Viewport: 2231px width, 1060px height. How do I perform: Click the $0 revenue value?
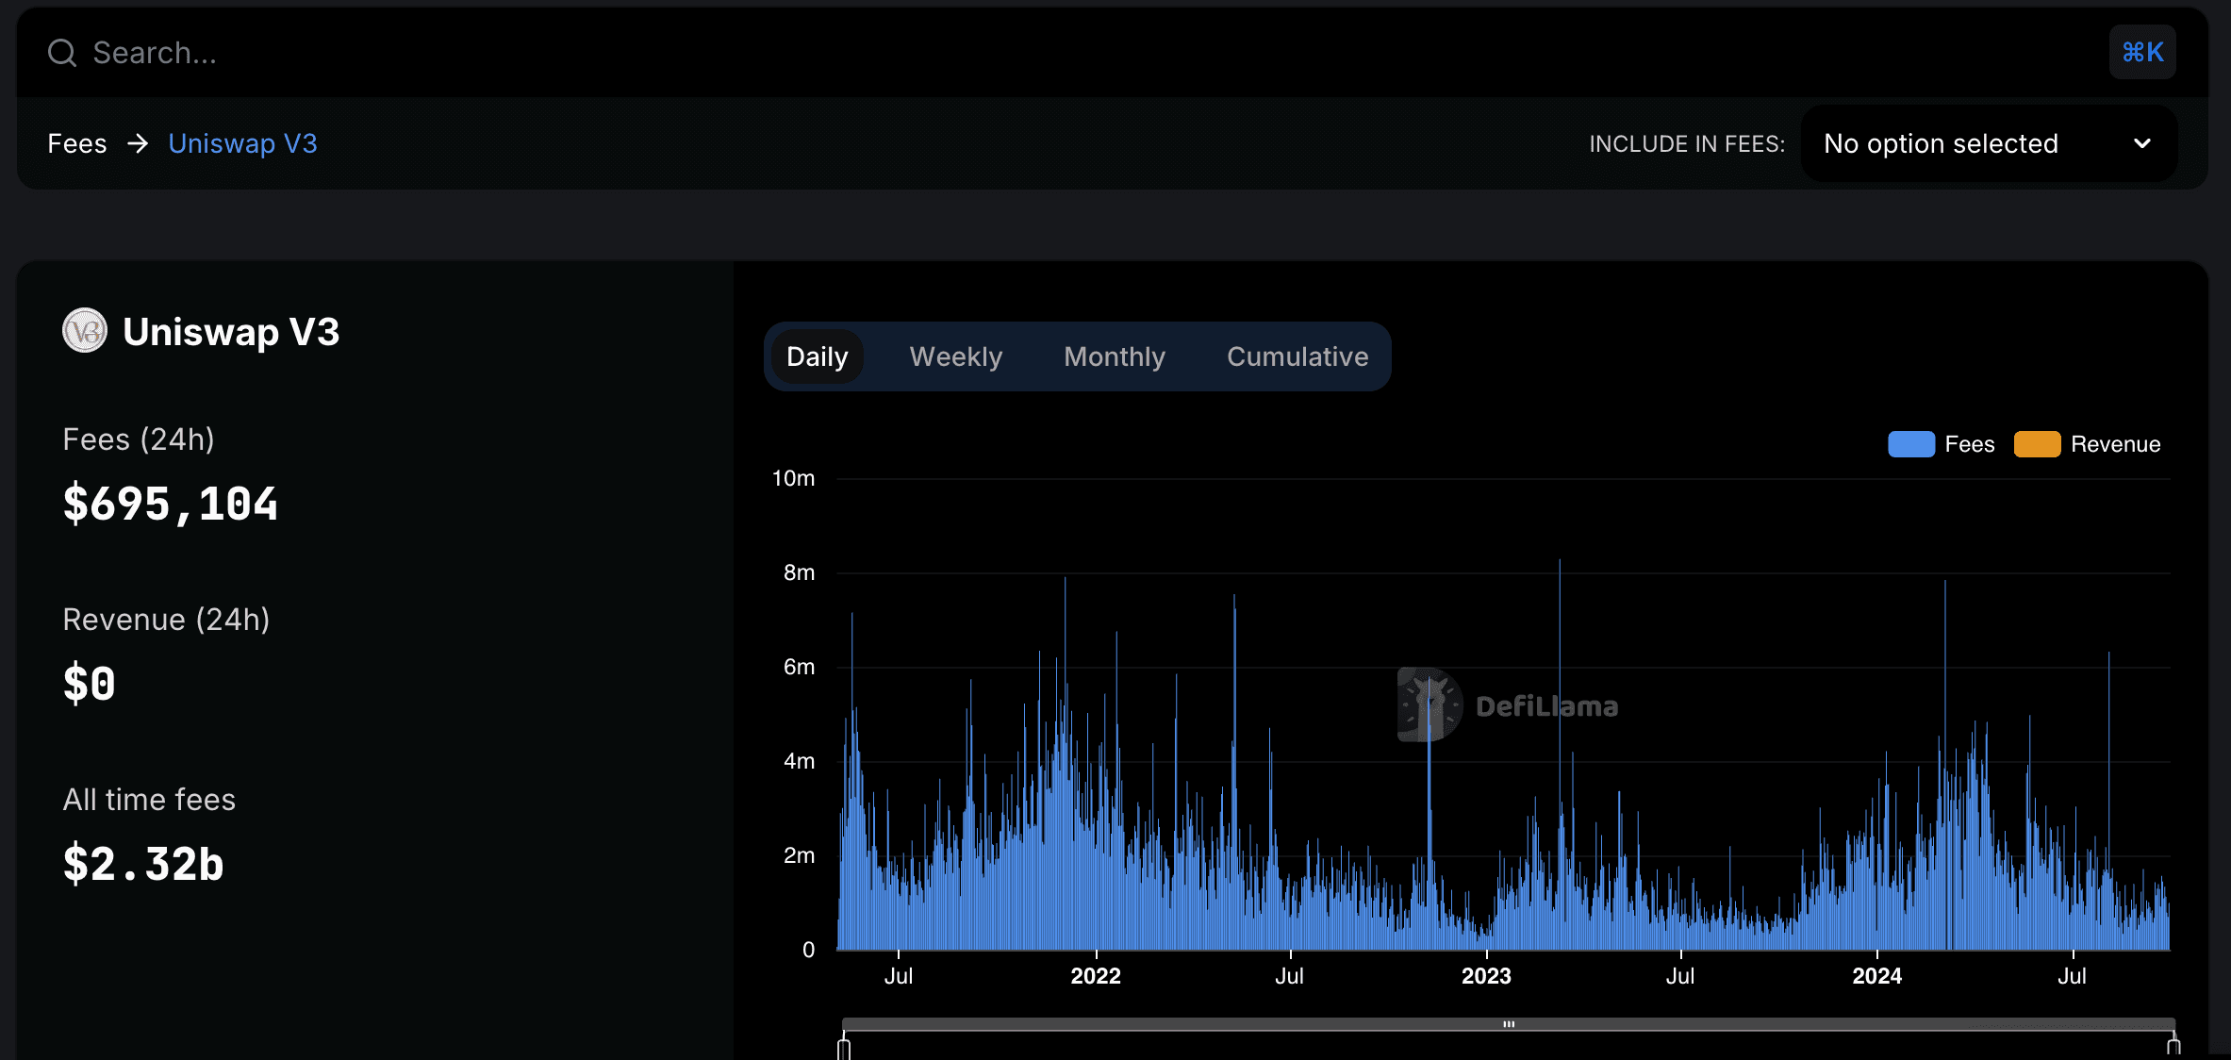click(89, 684)
